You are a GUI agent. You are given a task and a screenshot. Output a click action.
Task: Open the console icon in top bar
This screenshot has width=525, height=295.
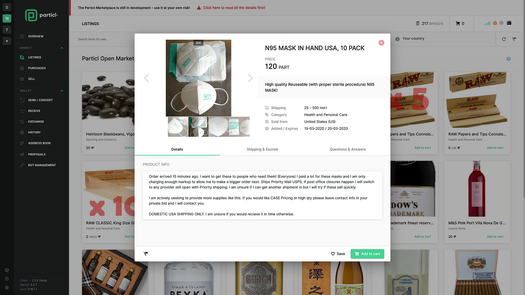click(x=509, y=23)
